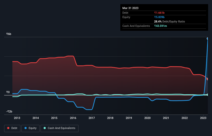The image size is (212, 136).
Task: Click the ₹6b y-axis label
Action: click(x=9, y=34)
